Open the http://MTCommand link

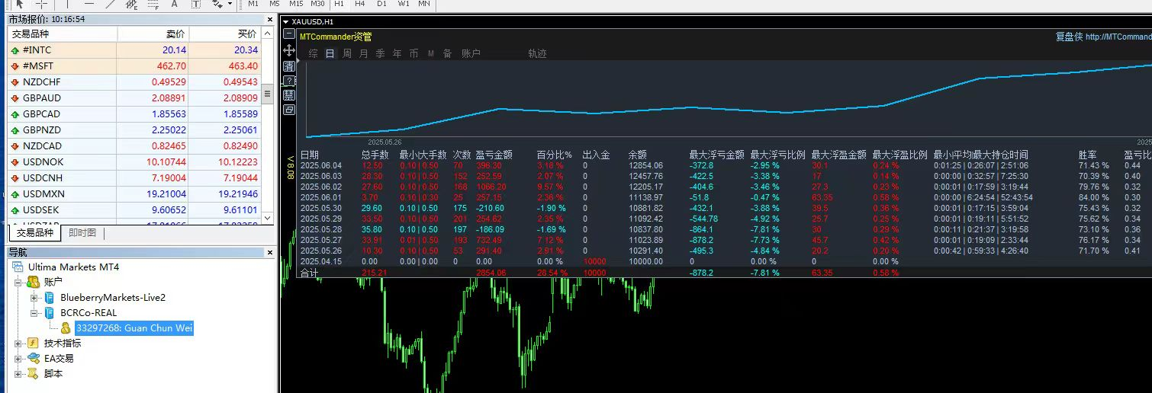coord(1118,37)
